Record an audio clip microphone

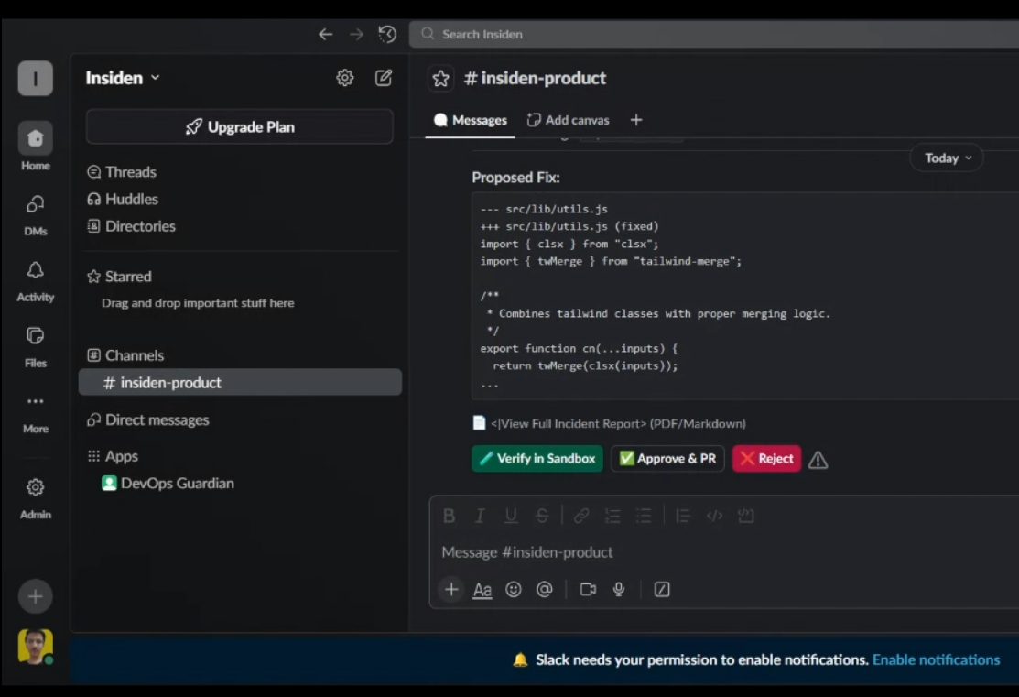619,589
